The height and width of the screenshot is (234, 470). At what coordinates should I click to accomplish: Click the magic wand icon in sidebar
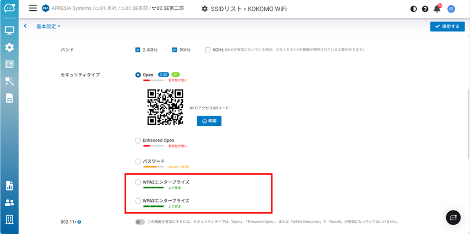tap(9, 81)
